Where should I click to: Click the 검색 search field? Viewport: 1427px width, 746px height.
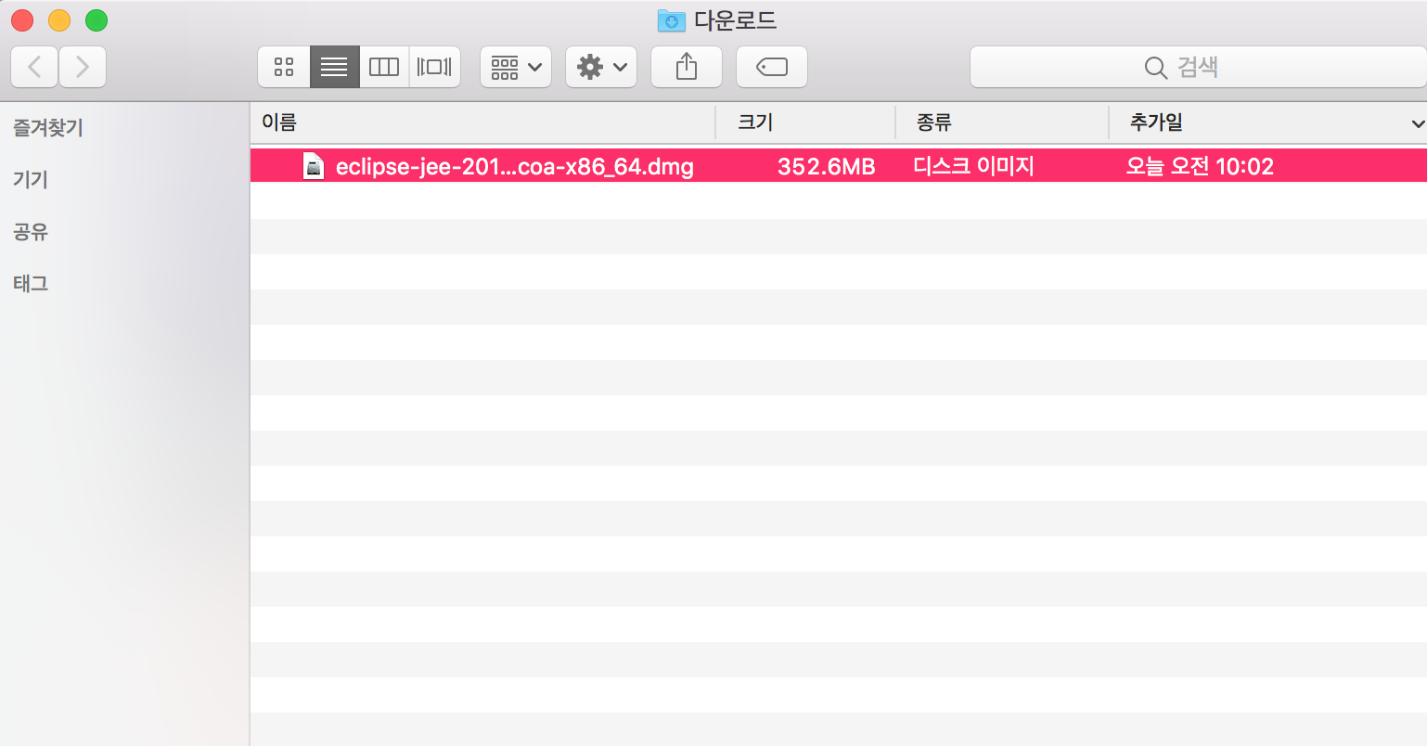(1198, 67)
